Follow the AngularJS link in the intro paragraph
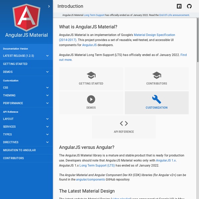This screenshot has height=199, width=199. [89, 45]
